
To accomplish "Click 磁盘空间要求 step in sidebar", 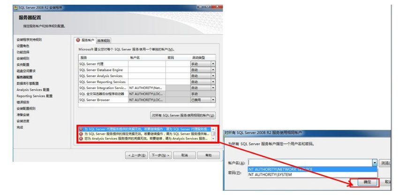I will tap(26, 71).
